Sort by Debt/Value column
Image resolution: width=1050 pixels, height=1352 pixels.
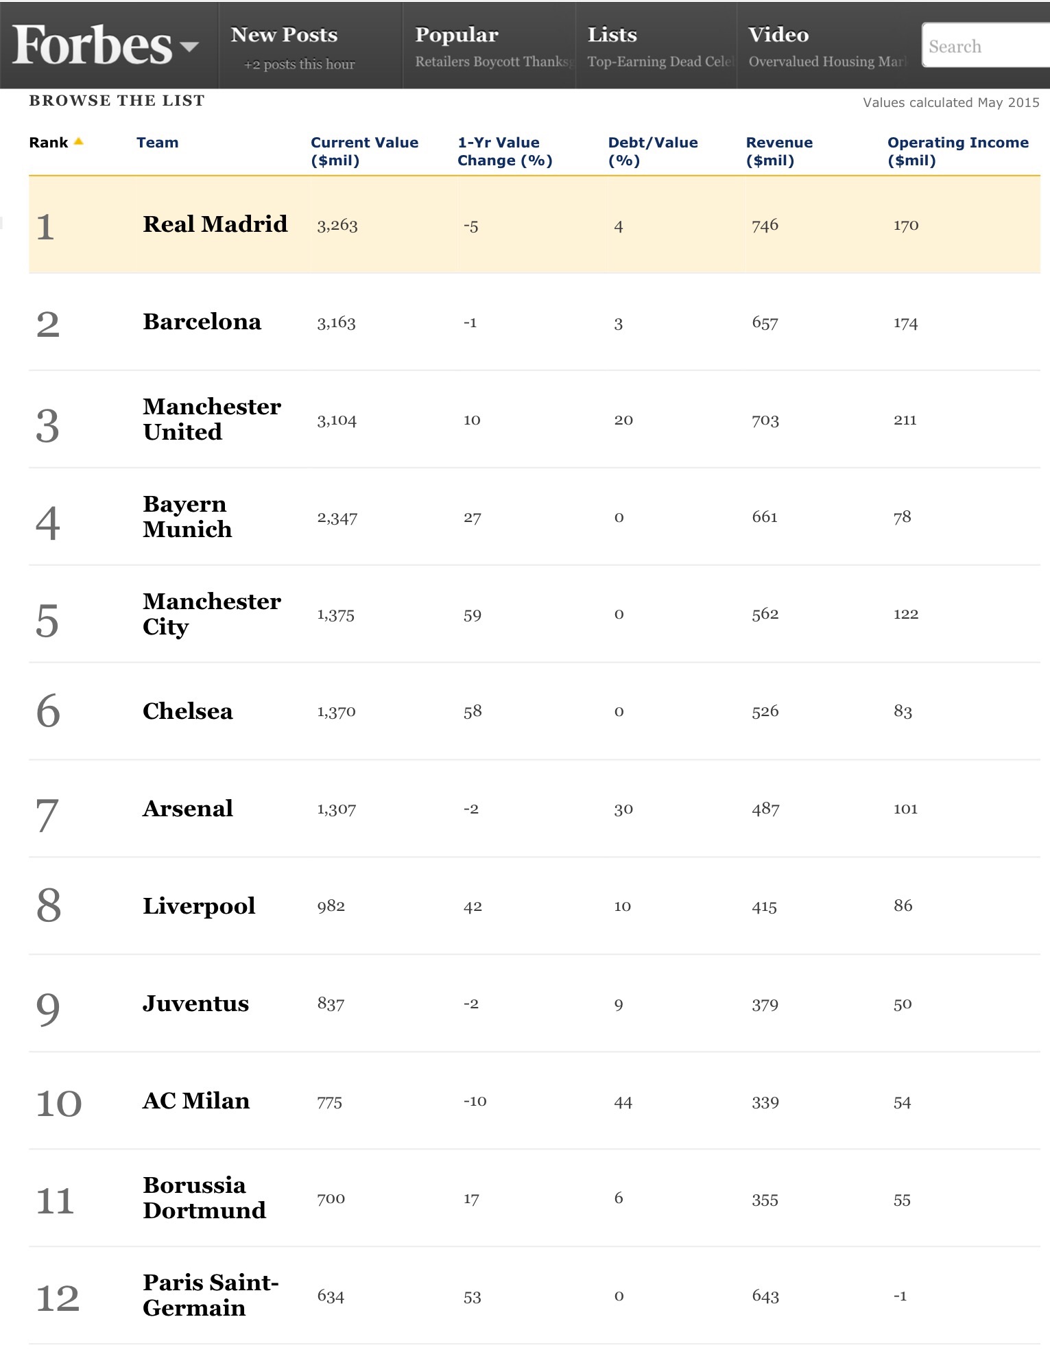pos(652,151)
